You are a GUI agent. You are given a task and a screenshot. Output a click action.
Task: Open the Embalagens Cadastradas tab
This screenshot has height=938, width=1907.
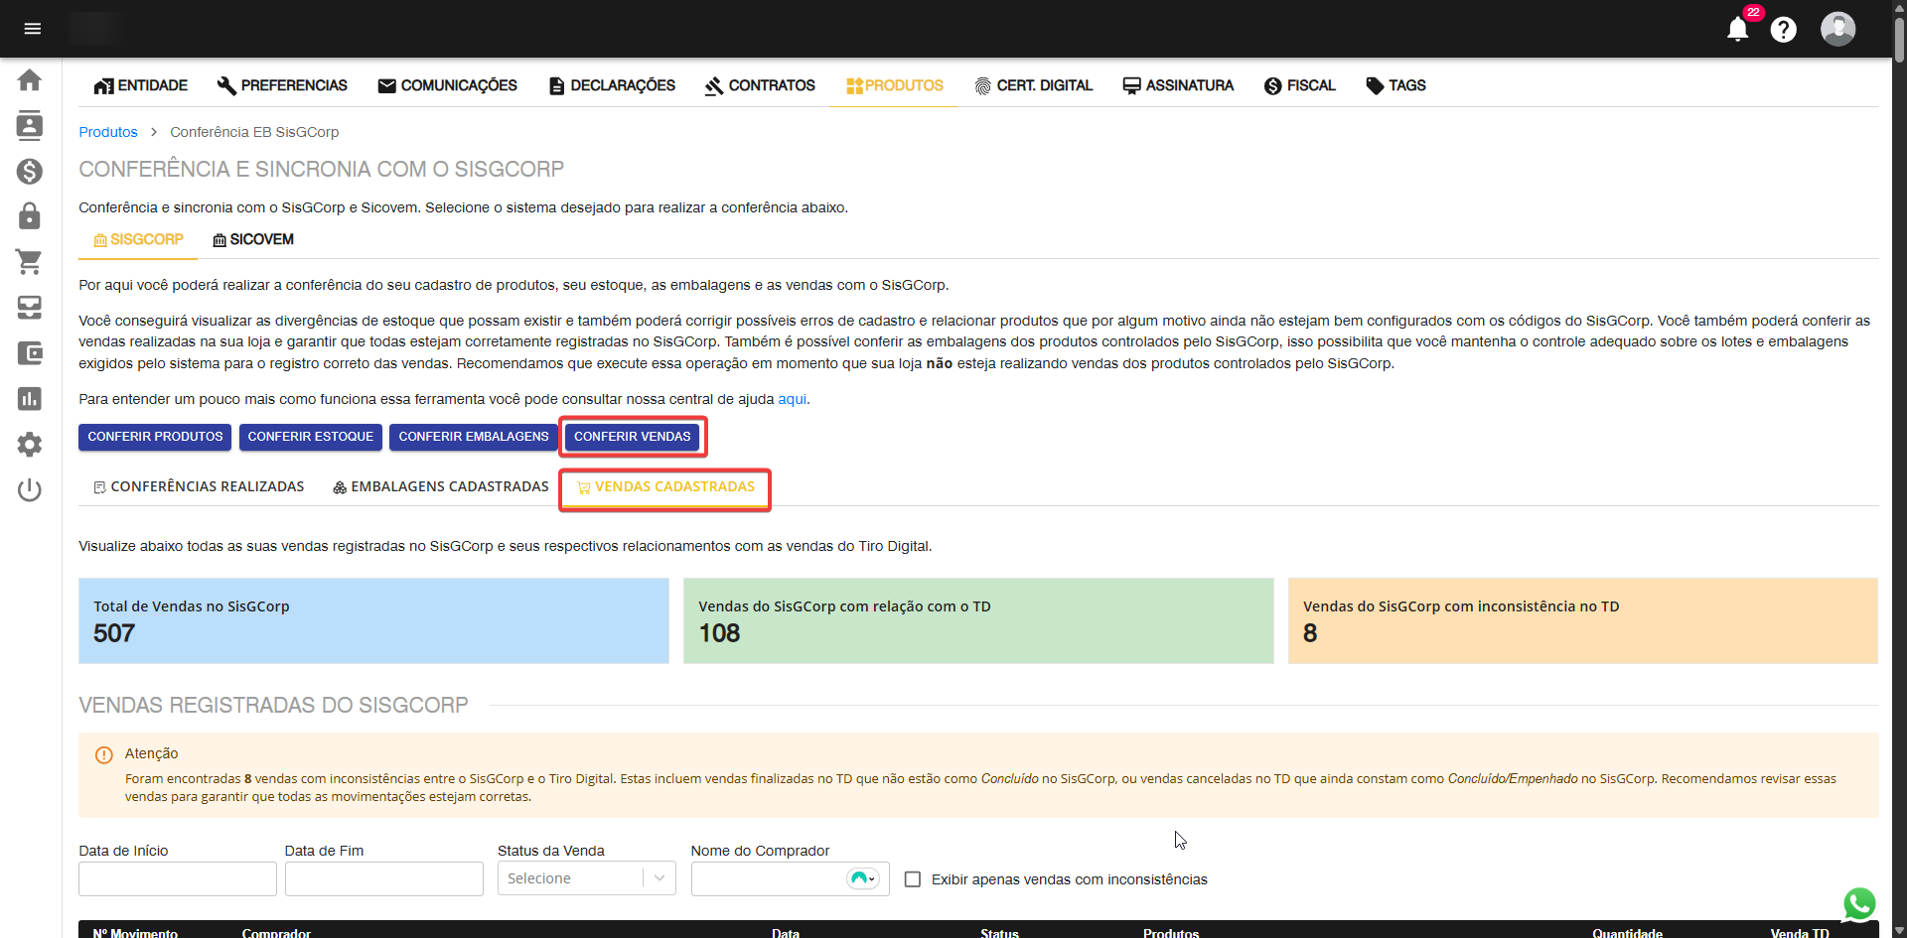click(x=440, y=487)
